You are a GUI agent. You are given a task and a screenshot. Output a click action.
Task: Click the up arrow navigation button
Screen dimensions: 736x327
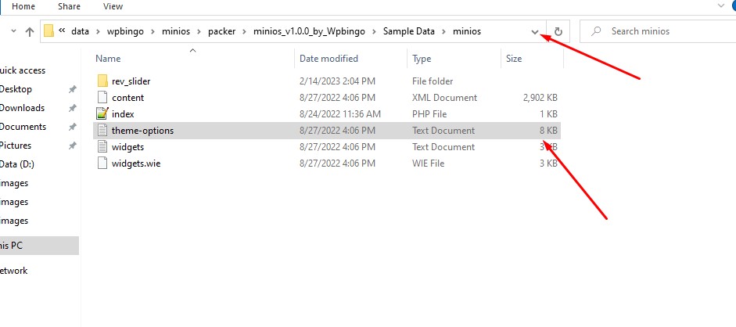pyautogui.click(x=30, y=32)
